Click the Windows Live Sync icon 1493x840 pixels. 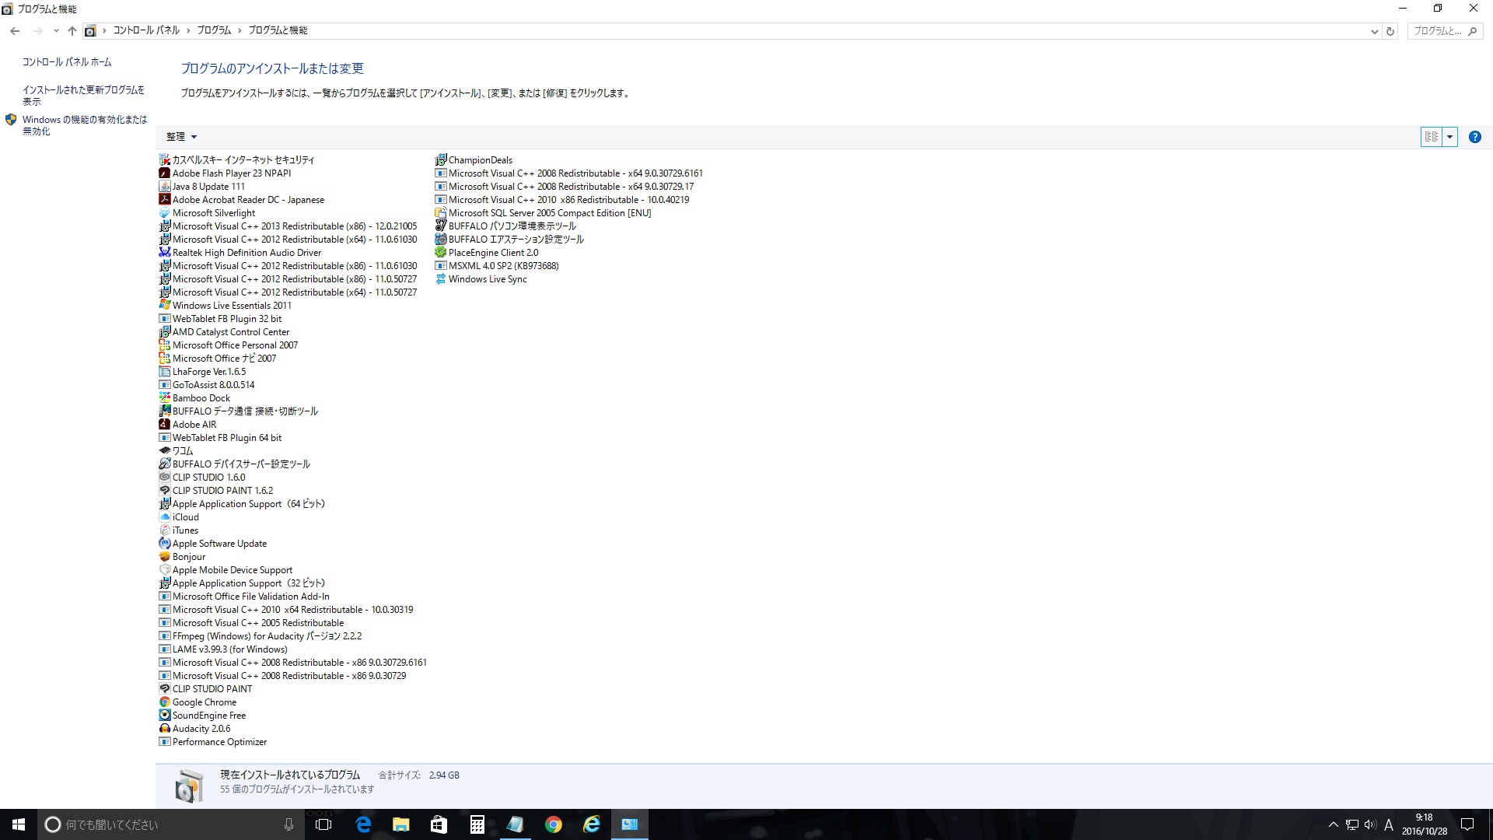pos(441,279)
